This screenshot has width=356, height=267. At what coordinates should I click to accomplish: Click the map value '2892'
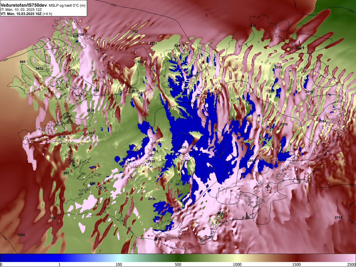tap(251, 161)
